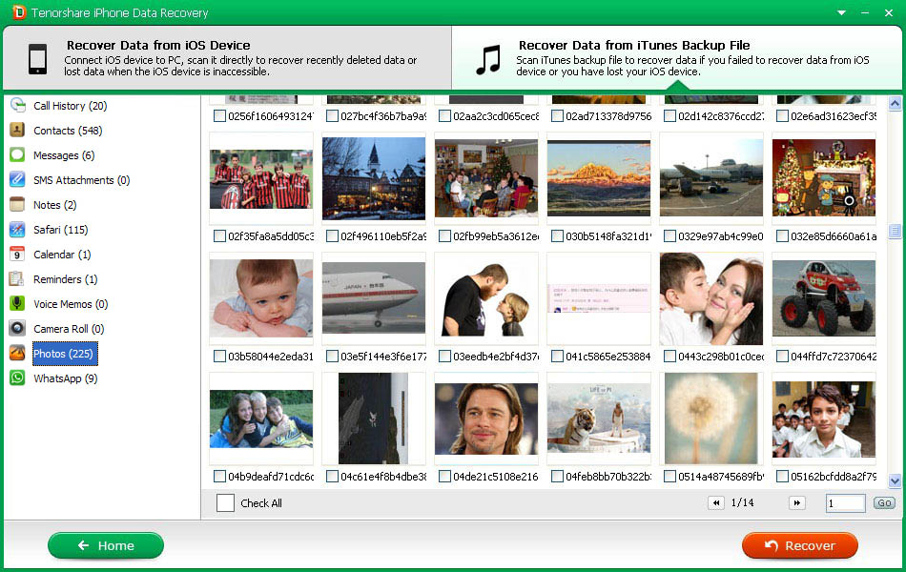Click the page number input field
The image size is (906, 572).
pos(845,503)
